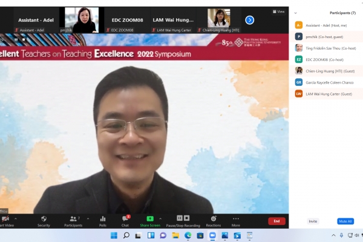363x242 pixels.
Task: Expand video options caret beside Start Video
Action: [x=16, y=218]
